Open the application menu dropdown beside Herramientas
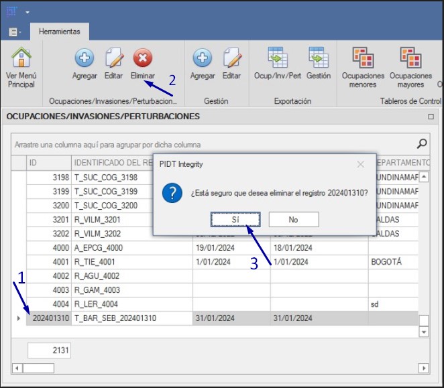This screenshot has width=444, height=388. point(15,31)
